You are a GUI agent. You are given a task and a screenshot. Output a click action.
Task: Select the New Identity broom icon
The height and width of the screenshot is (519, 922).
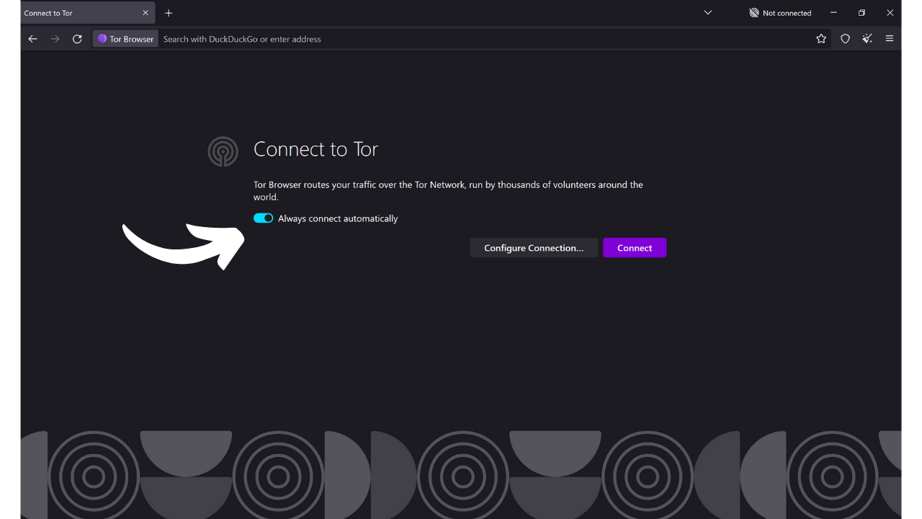point(867,39)
